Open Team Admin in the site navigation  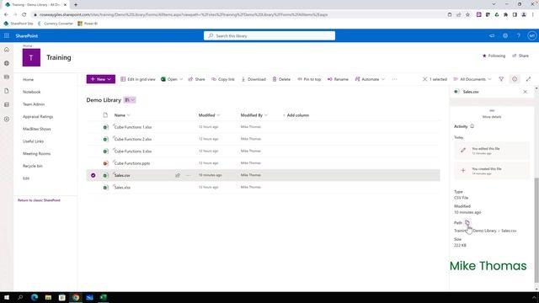coord(34,104)
